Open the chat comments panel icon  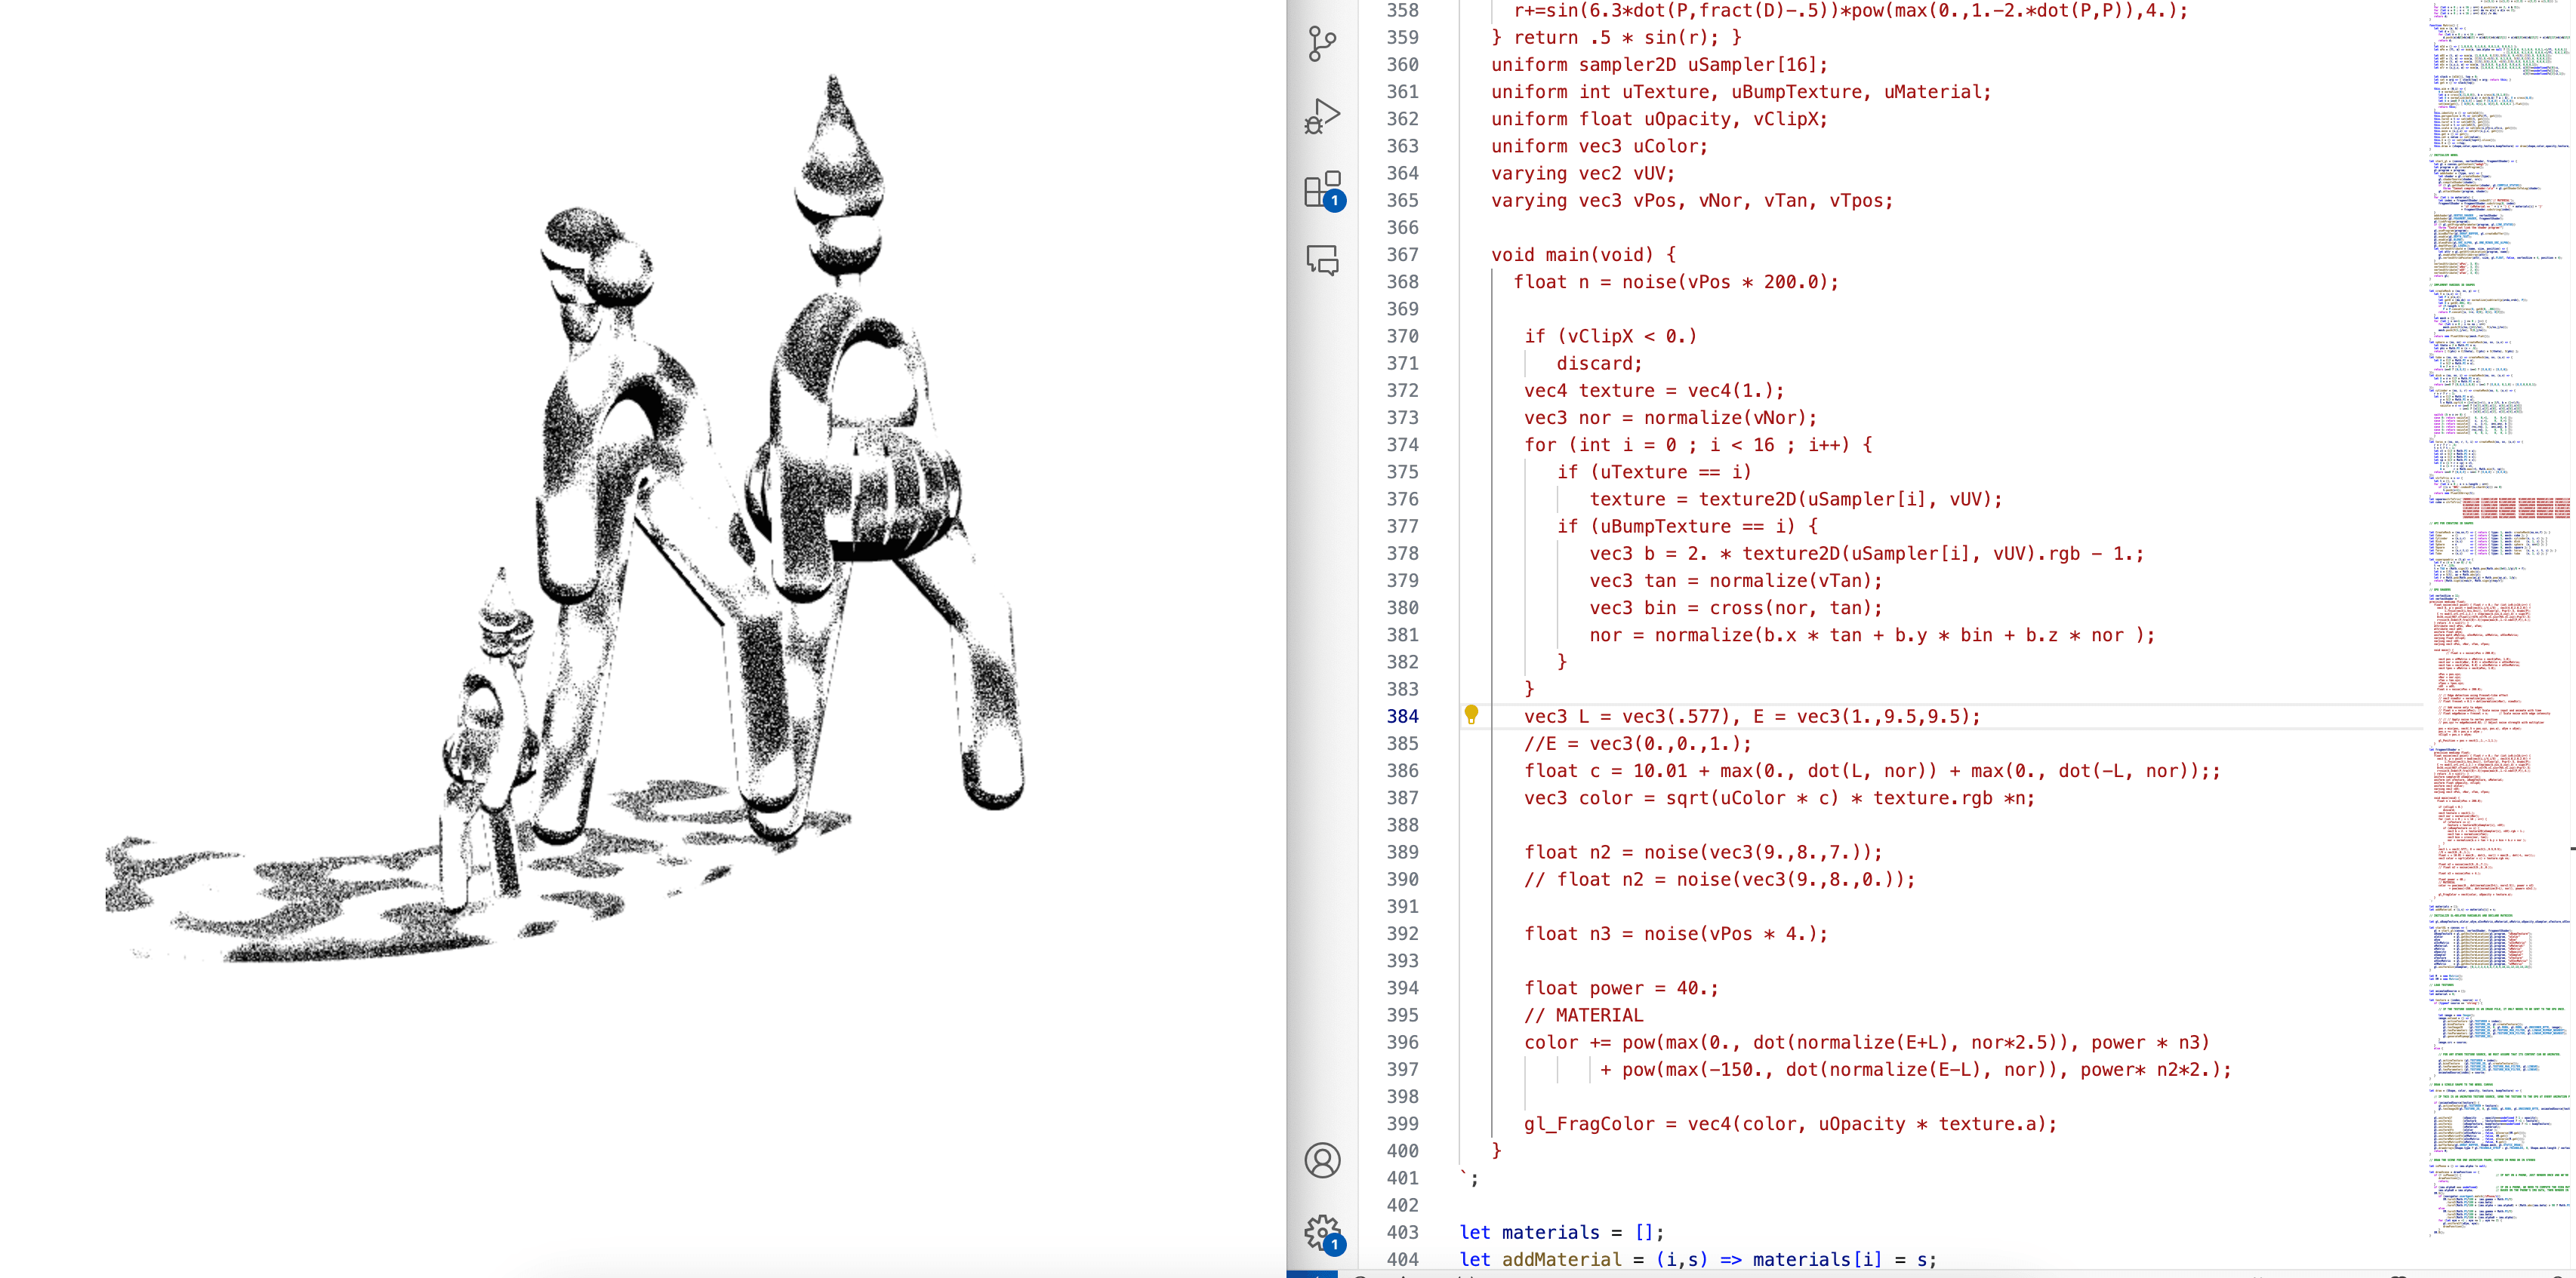point(1321,261)
